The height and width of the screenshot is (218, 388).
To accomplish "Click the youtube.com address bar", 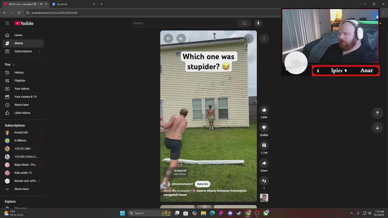I will tap(152, 13).
